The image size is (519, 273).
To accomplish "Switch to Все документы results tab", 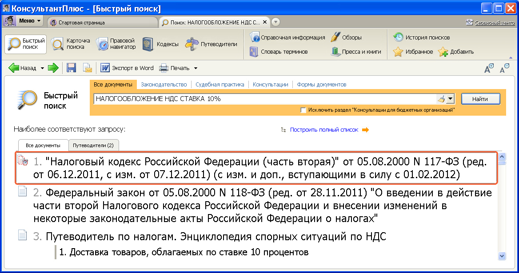I will click(43, 145).
